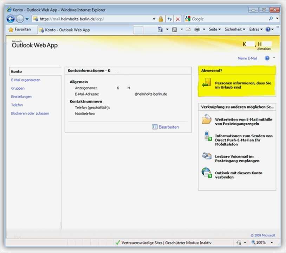Open the recent pages dropdown arrow
The width and height of the screenshot is (286, 253).
click(x=27, y=19)
